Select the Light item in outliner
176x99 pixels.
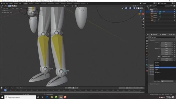(154, 21)
